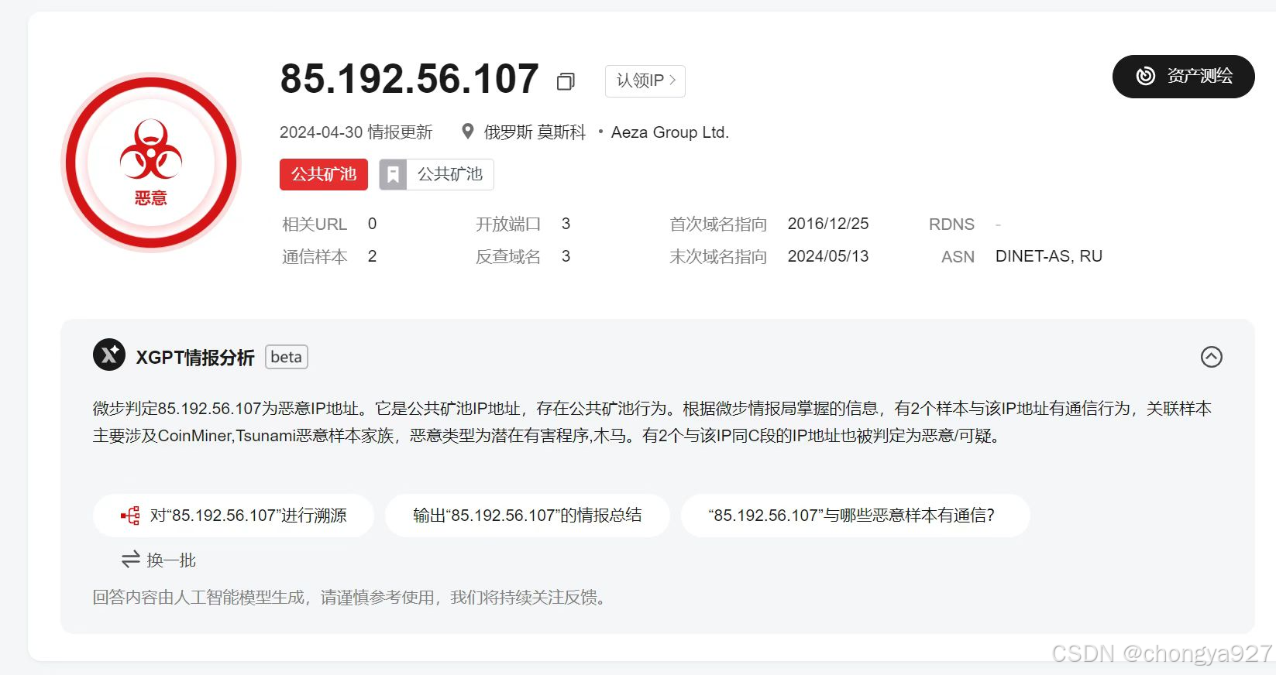Click the AI-generated content disclaimer text
This screenshot has height=675, width=1276.
click(349, 598)
